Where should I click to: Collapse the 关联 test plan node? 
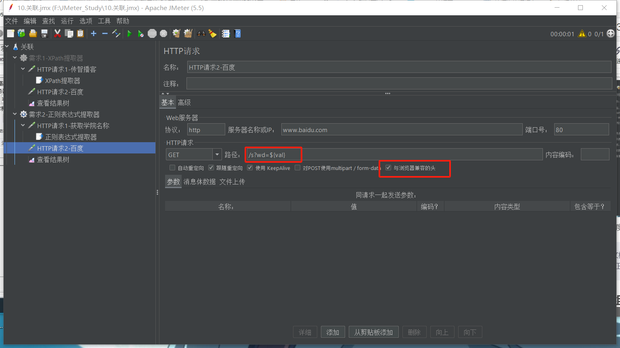[7, 47]
